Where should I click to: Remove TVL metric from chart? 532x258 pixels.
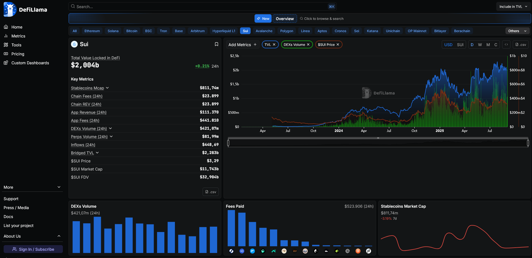point(274,44)
